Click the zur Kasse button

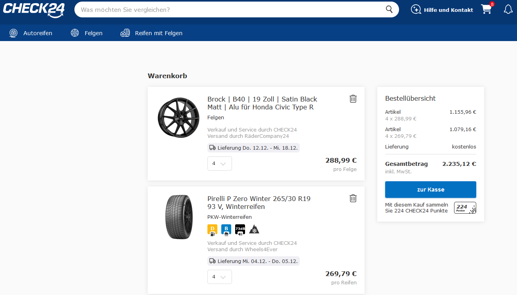431,190
